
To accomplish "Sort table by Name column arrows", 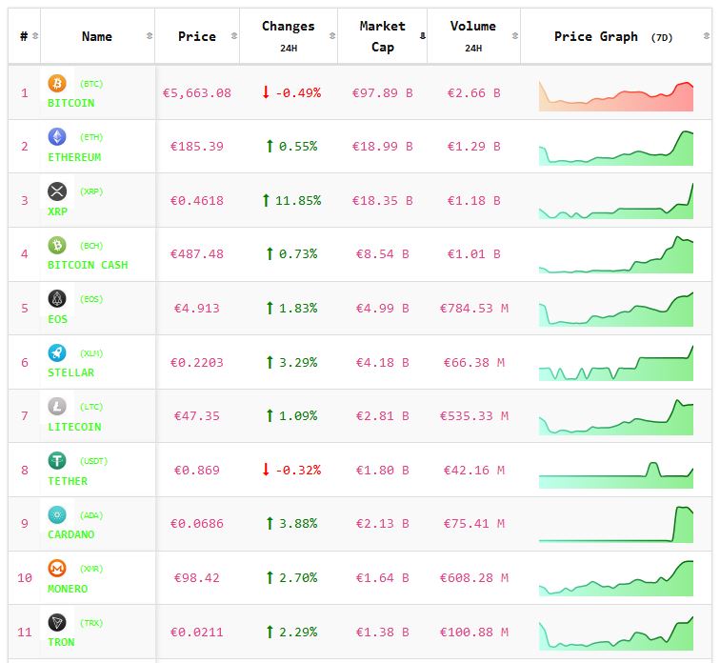I will pyautogui.click(x=149, y=36).
